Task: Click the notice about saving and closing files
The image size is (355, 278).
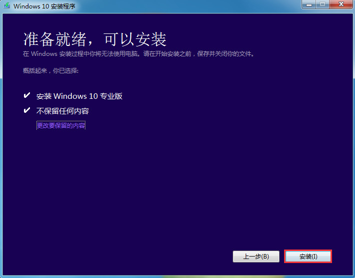Action: pyautogui.click(x=139, y=54)
